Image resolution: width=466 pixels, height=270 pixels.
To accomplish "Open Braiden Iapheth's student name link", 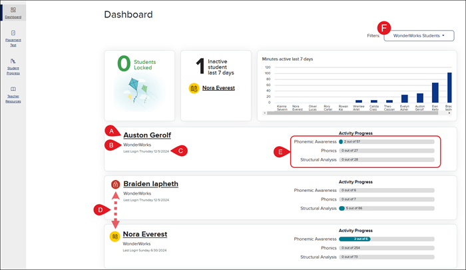I will coord(150,183).
